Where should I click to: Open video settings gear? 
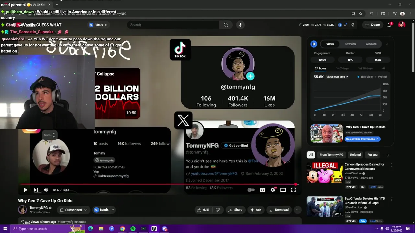pyautogui.click(x=273, y=190)
